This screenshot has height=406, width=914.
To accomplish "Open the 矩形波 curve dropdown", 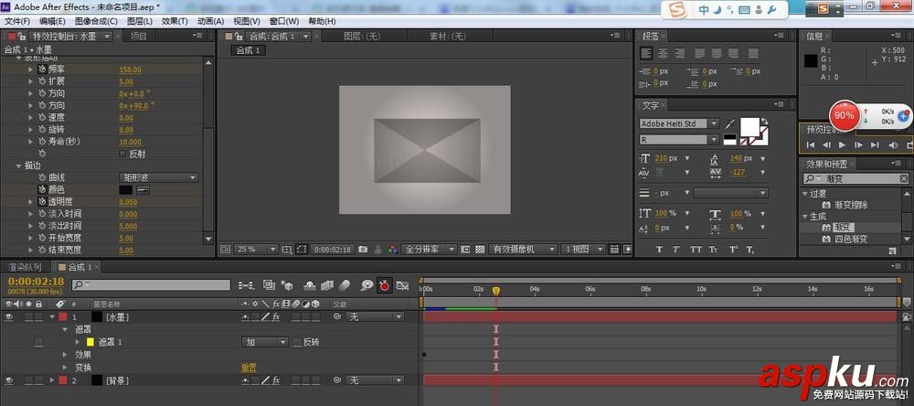I will (x=159, y=177).
